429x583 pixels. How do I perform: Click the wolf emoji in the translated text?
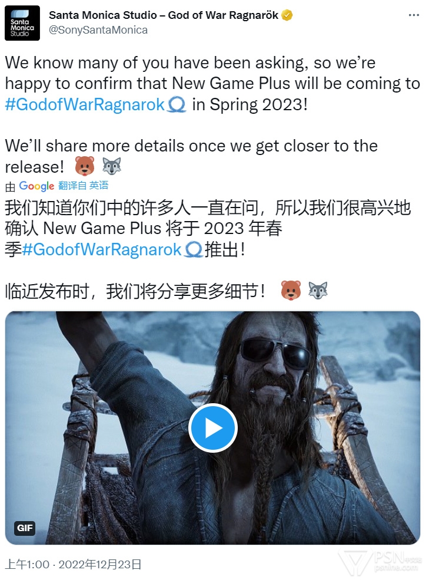click(x=318, y=291)
